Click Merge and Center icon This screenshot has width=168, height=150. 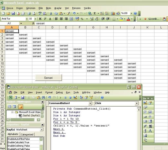[71, 19]
